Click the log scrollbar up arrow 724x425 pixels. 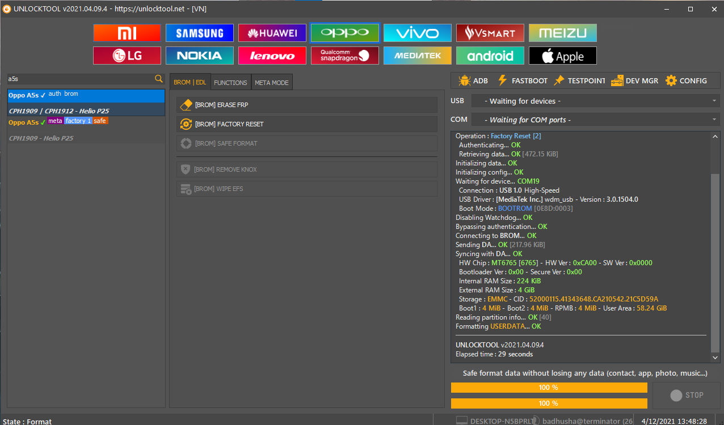tap(715, 136)
